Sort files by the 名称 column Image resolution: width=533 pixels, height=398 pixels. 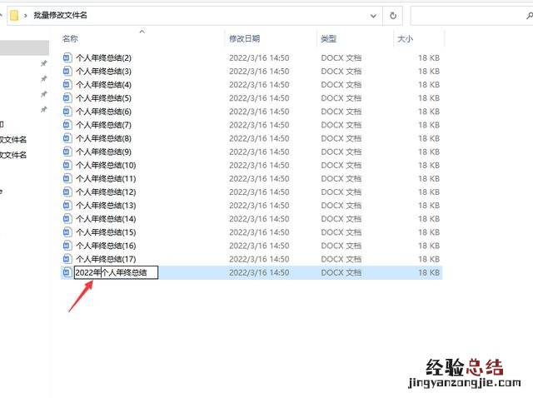click(70, 39)
